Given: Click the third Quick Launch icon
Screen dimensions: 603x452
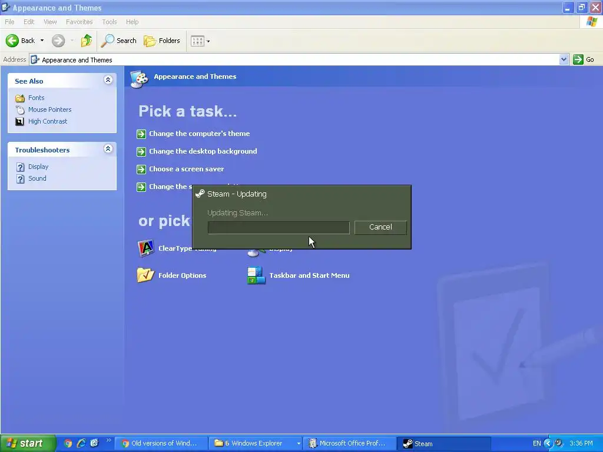Looking at the screenshot, I should (x=94, y=443).
